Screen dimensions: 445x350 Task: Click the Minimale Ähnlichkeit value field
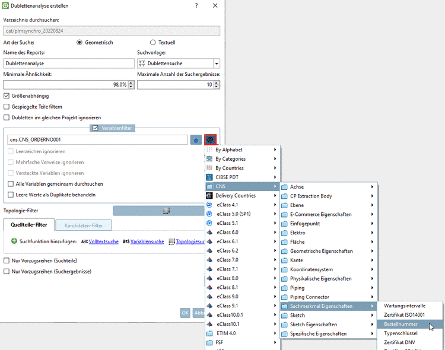click(x=65, y=85)
